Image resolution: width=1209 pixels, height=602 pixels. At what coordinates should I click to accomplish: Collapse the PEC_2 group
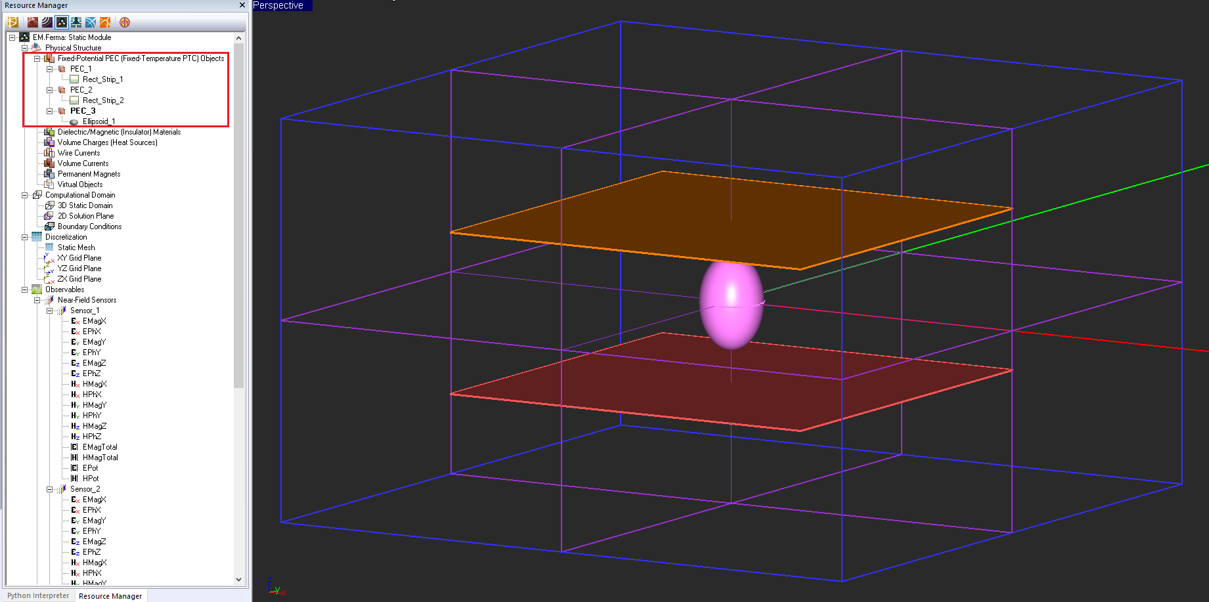point(49,90)
